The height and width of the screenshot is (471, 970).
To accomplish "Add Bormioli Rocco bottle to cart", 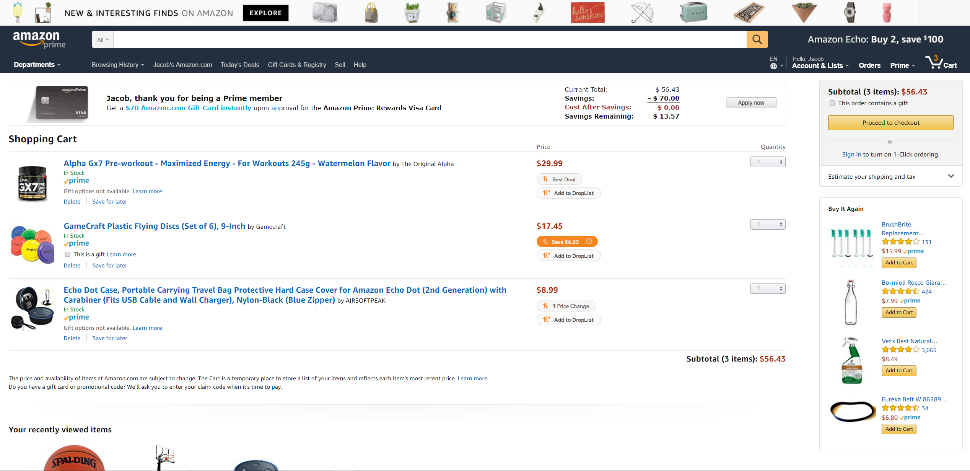I will click(x=899, y=312).
